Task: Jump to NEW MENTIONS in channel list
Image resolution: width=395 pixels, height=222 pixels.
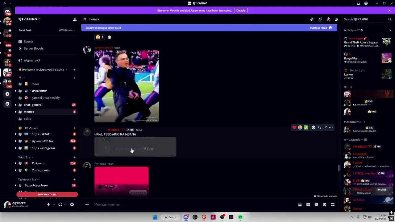Action: (47, 195)
